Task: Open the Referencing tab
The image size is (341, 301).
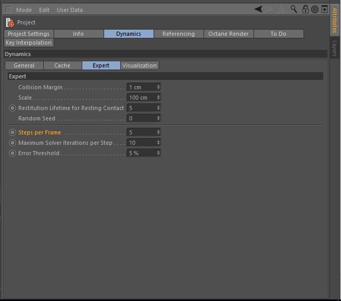Action: [179, 34]
